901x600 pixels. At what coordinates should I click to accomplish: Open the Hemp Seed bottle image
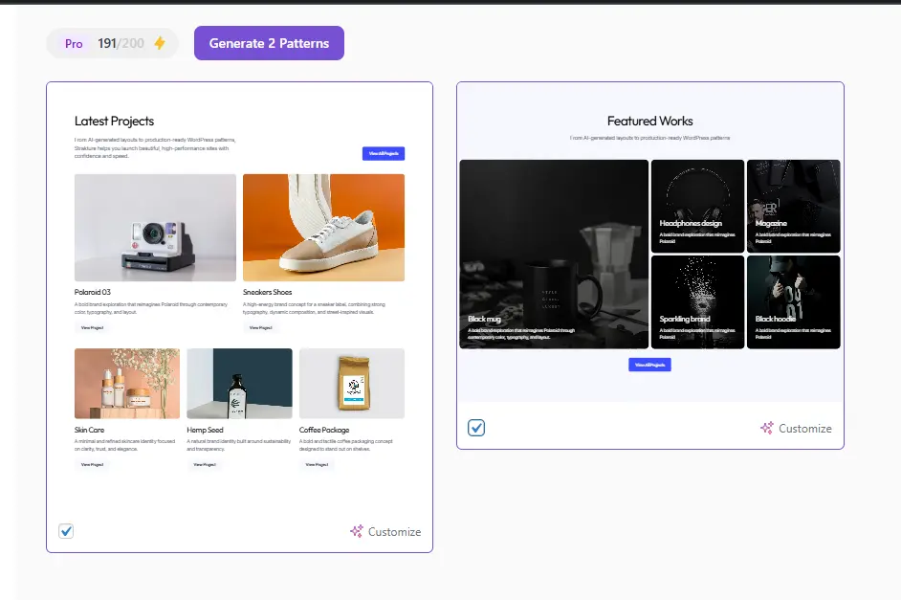239,384
